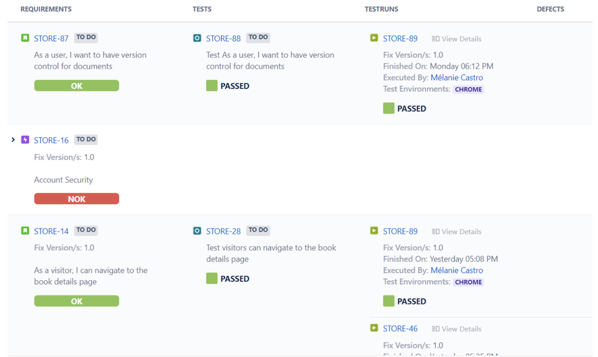Click 'As a visitor, I can navigate' description
This screenshot has height=357, width=598.
point(91,276)
